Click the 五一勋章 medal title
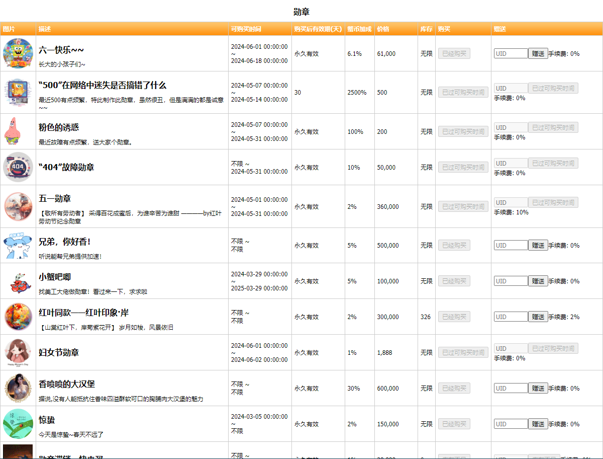603x459 pixels. tap(55, 198)
